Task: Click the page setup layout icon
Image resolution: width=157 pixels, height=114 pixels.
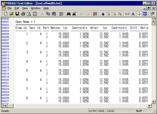Action: [35, 14]
